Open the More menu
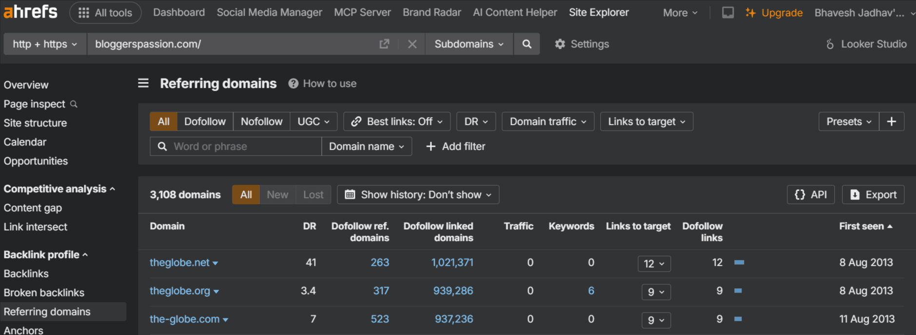 [x=680, y=13]
